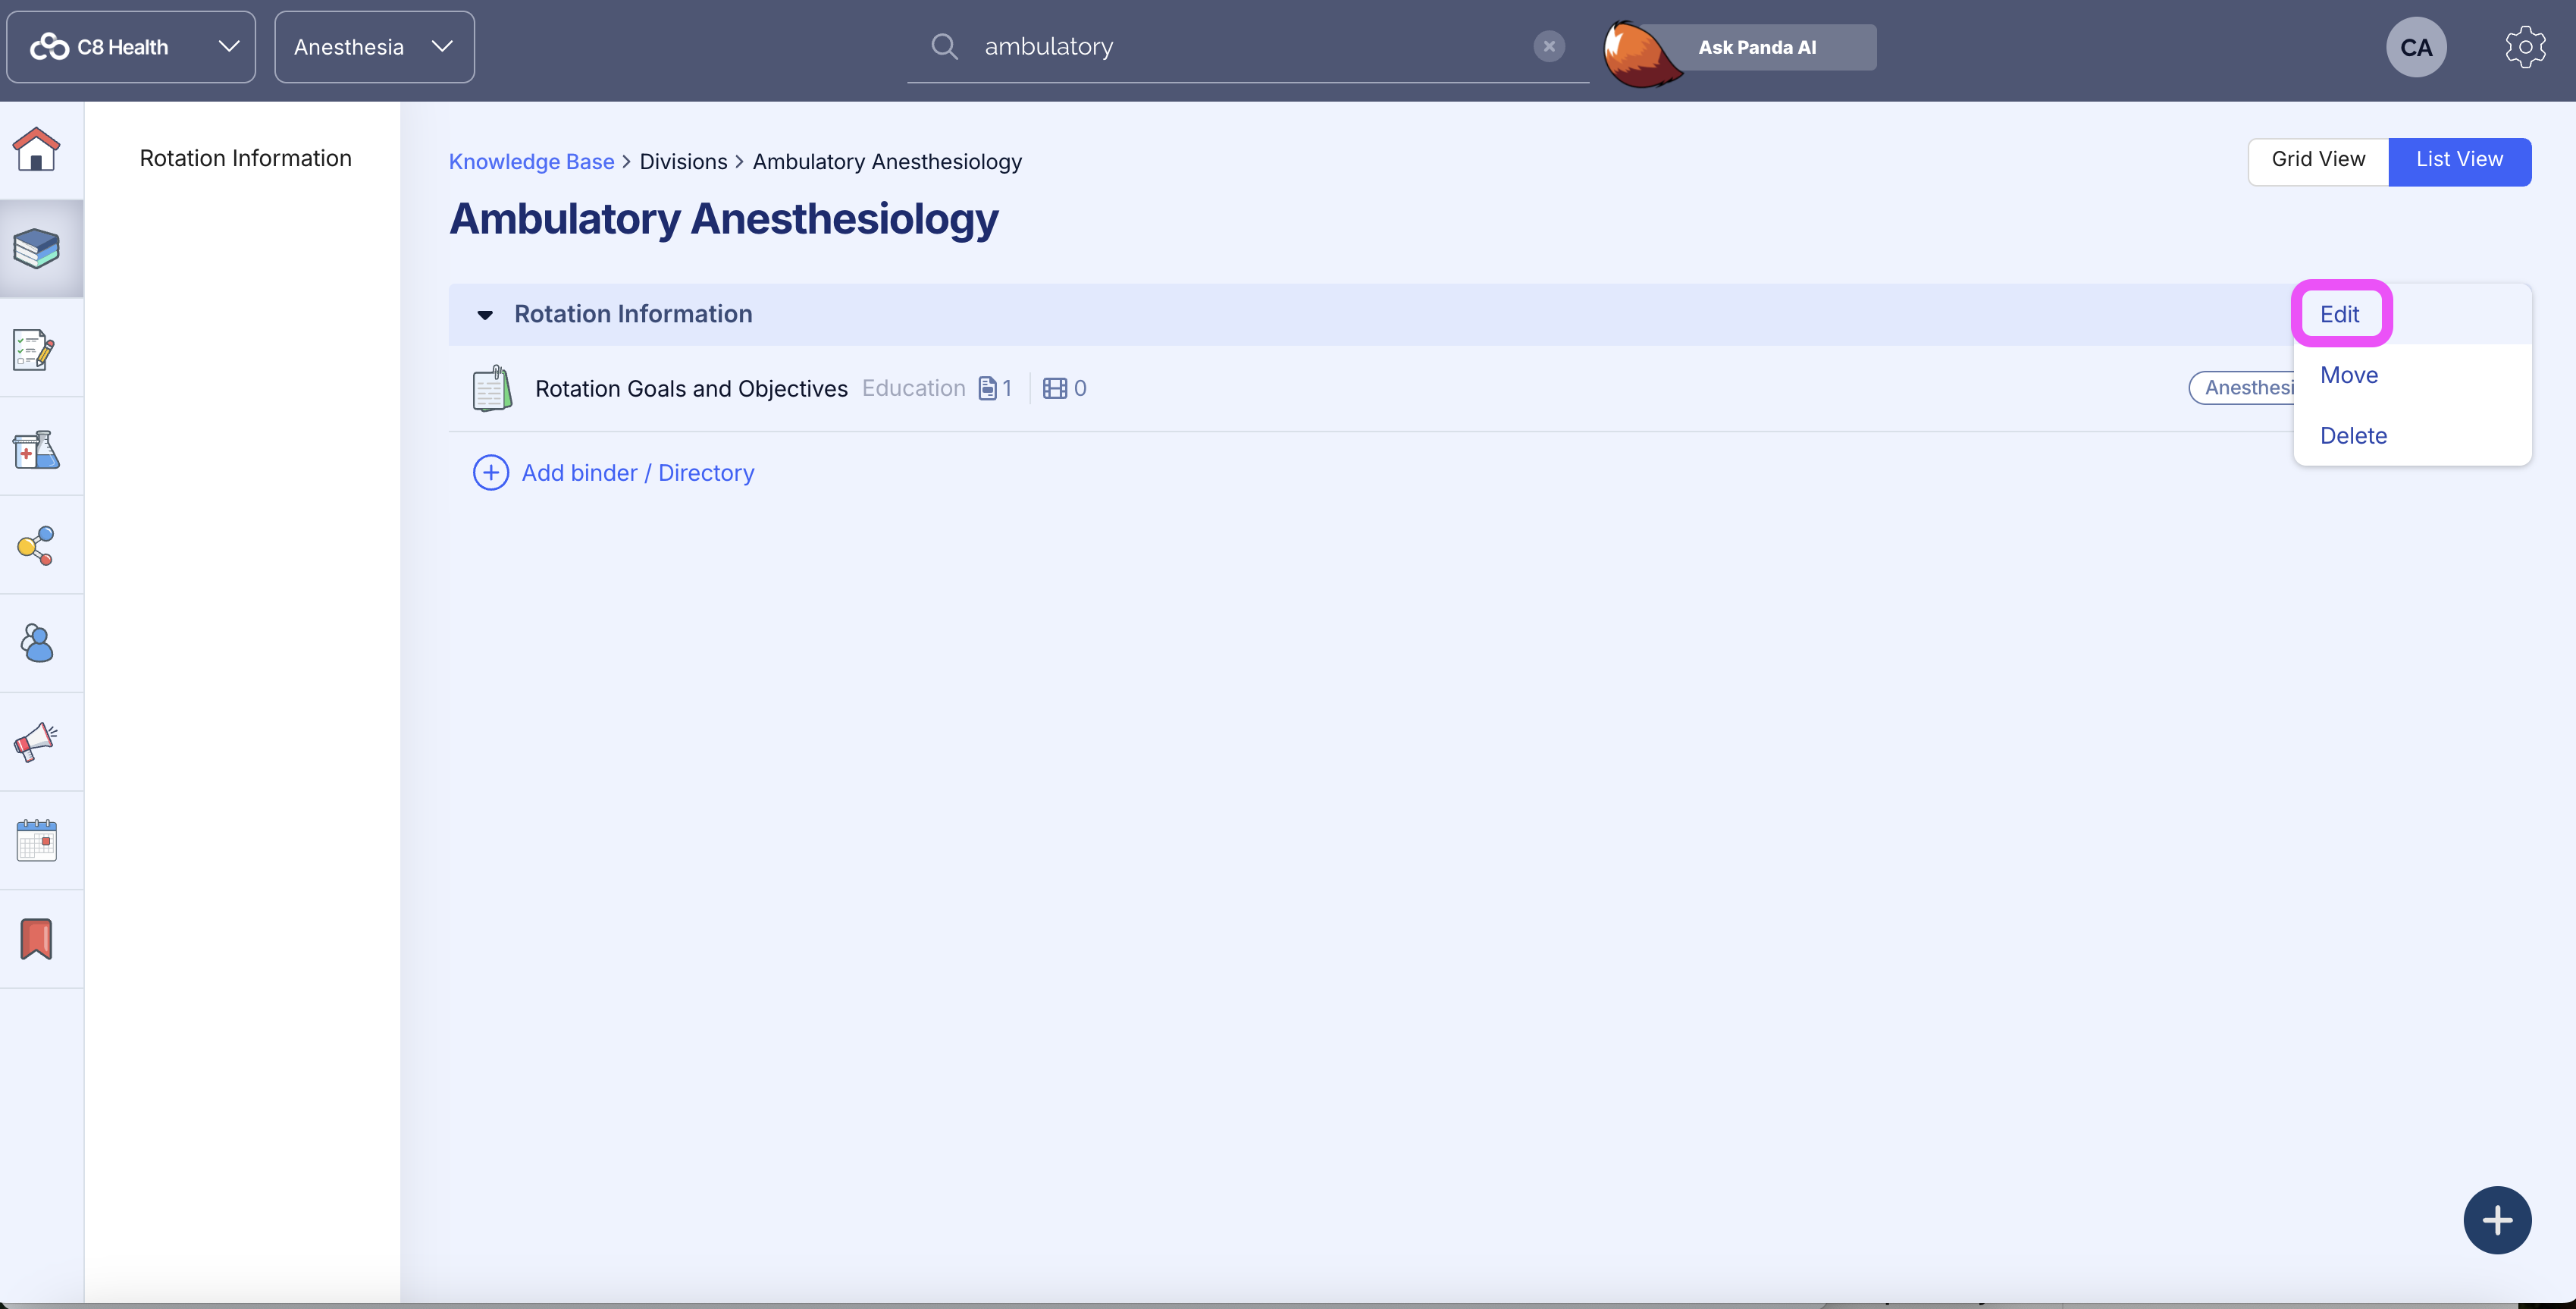Click the search input containing ambulatory

(1247, 47)
